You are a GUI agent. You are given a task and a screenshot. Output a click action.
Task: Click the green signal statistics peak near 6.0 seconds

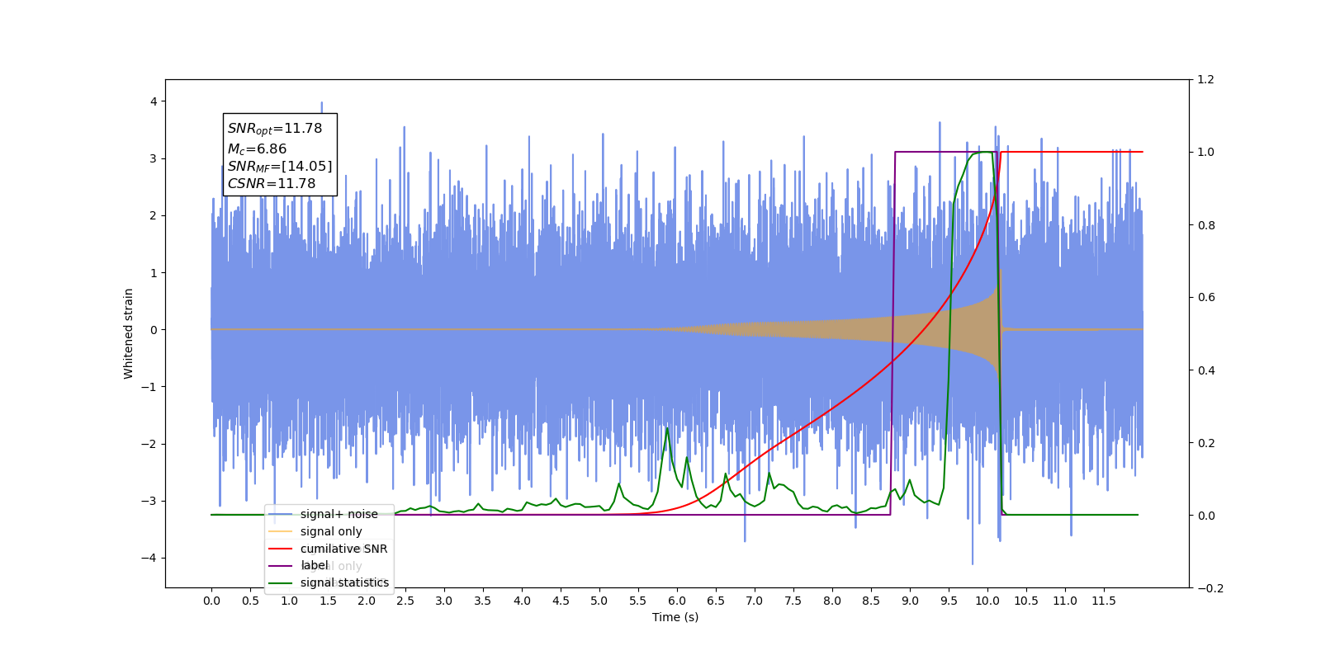(667, 428)
